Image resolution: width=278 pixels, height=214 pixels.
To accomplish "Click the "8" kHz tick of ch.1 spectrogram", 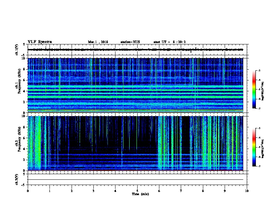I will 25,69.
